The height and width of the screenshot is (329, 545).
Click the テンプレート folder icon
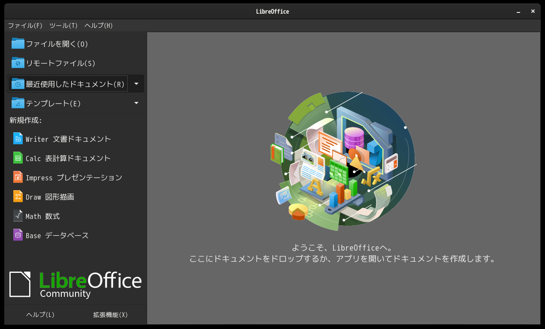click(x=18, y=103)
